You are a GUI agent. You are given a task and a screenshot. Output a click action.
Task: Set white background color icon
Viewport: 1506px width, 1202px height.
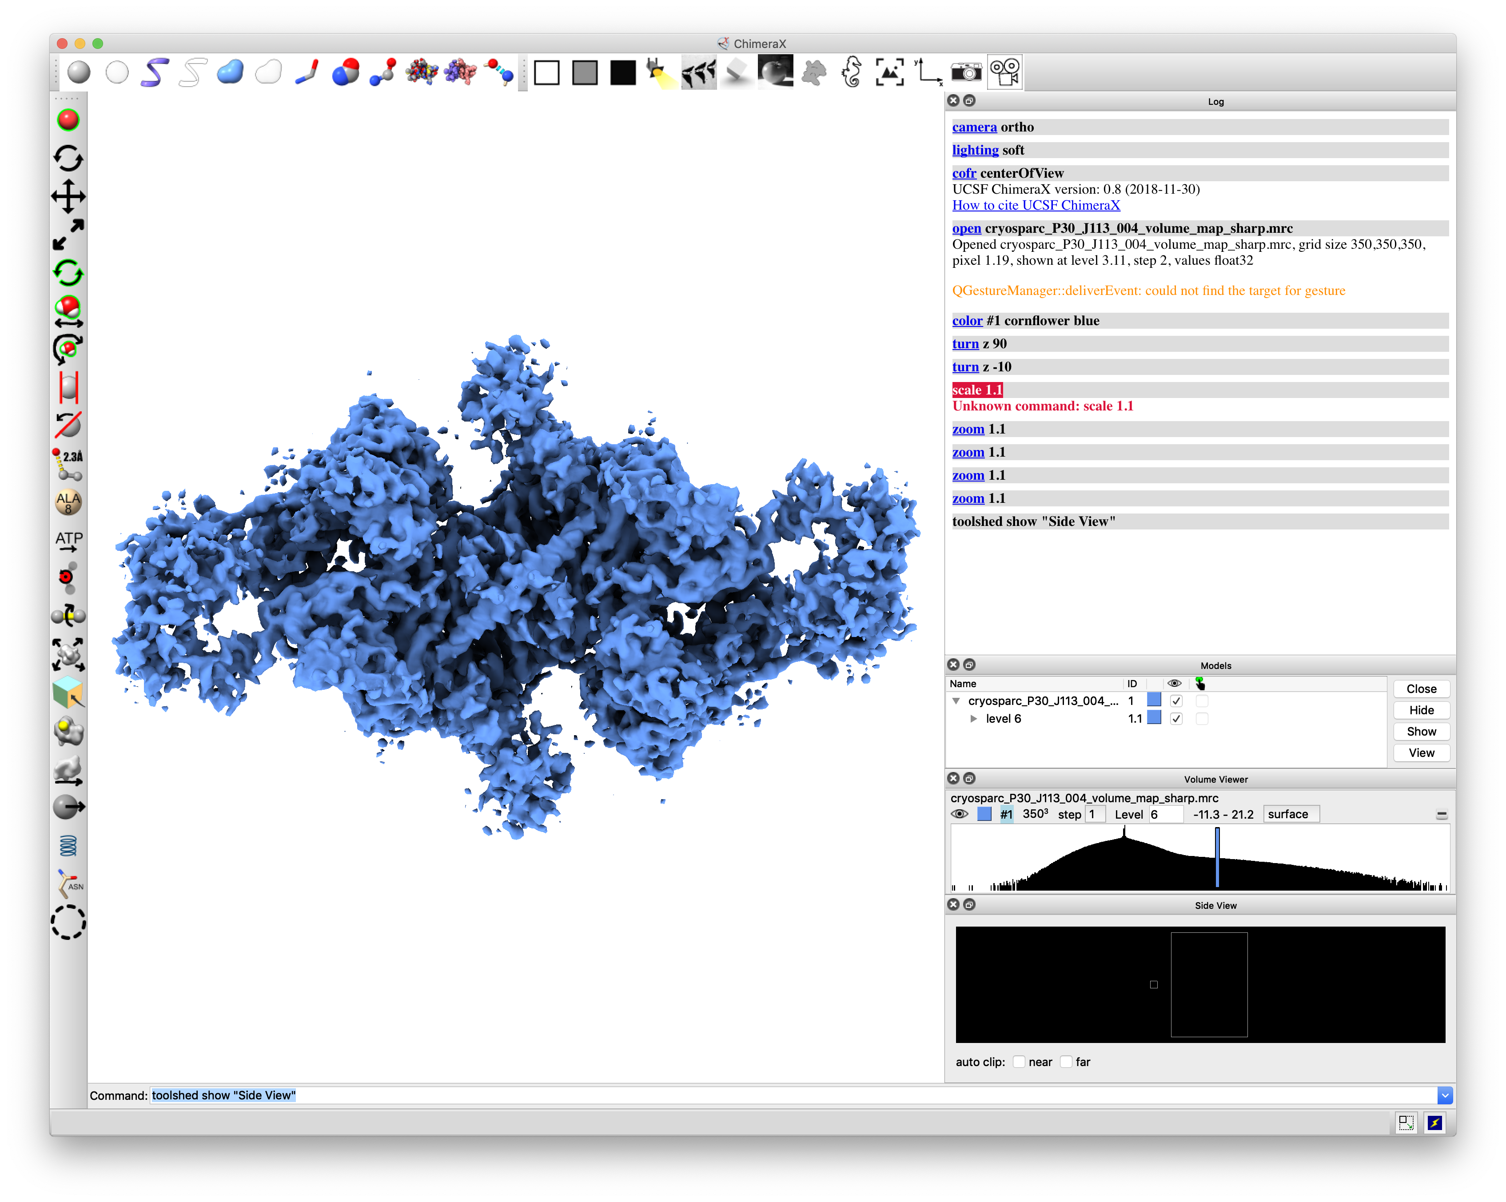point(546,72)
